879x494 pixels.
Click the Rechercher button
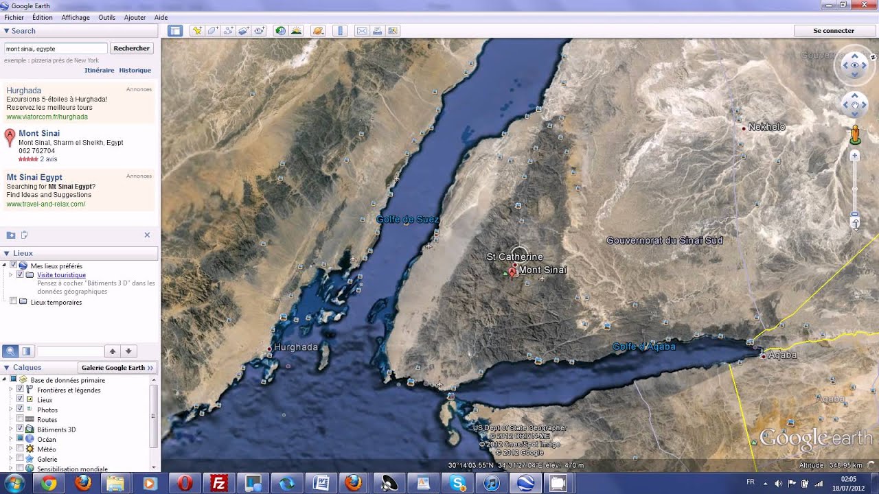(131, 49)
